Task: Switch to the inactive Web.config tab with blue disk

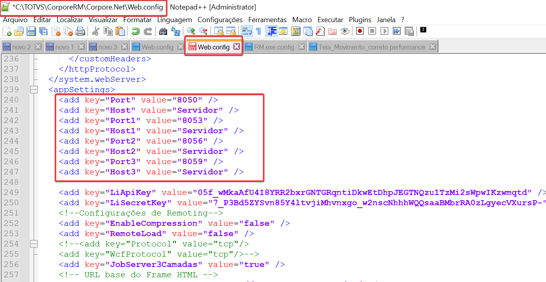Action: coord(158,47)
